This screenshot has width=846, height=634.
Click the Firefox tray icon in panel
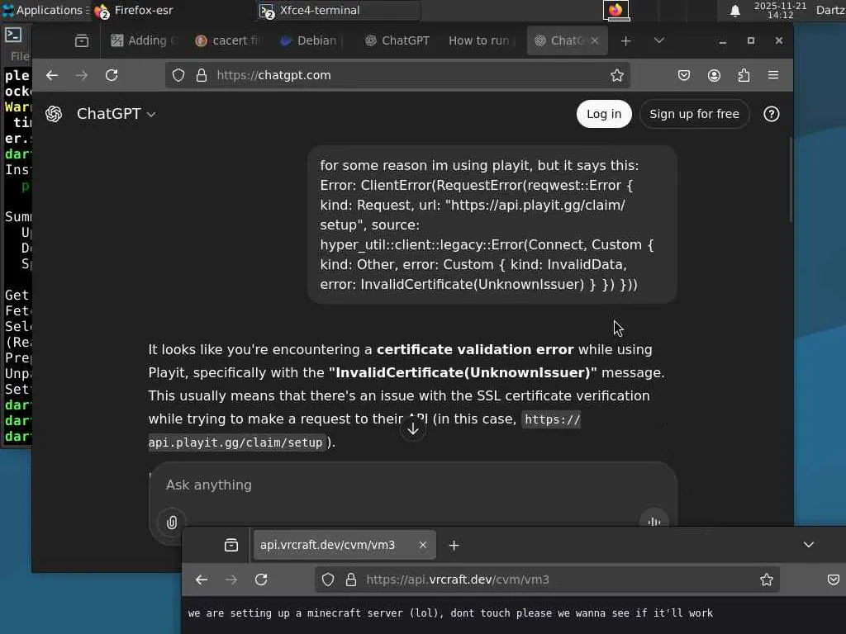(615, 10)
